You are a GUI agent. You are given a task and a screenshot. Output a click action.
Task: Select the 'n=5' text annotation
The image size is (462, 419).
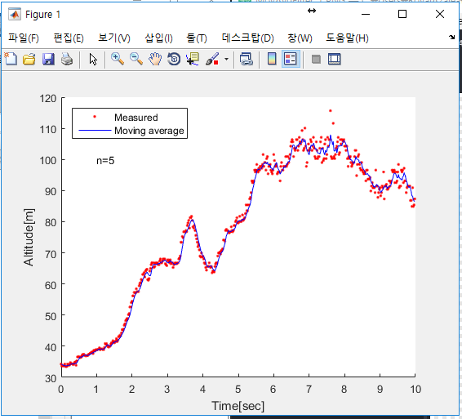coord(105,161)
